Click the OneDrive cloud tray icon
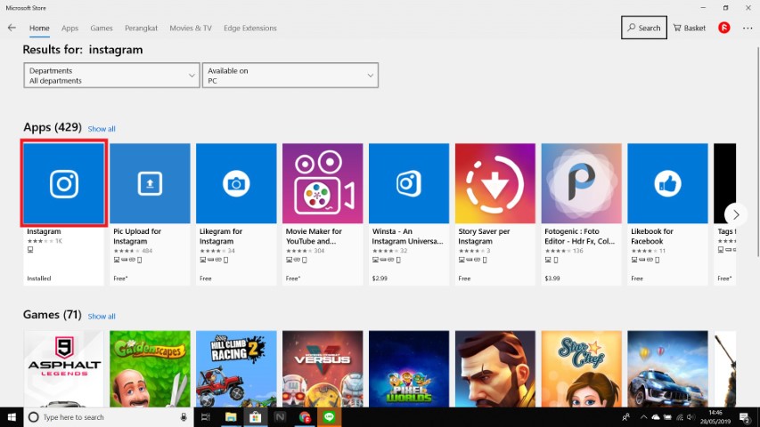The image size is (760, 427). pos(656,417)
